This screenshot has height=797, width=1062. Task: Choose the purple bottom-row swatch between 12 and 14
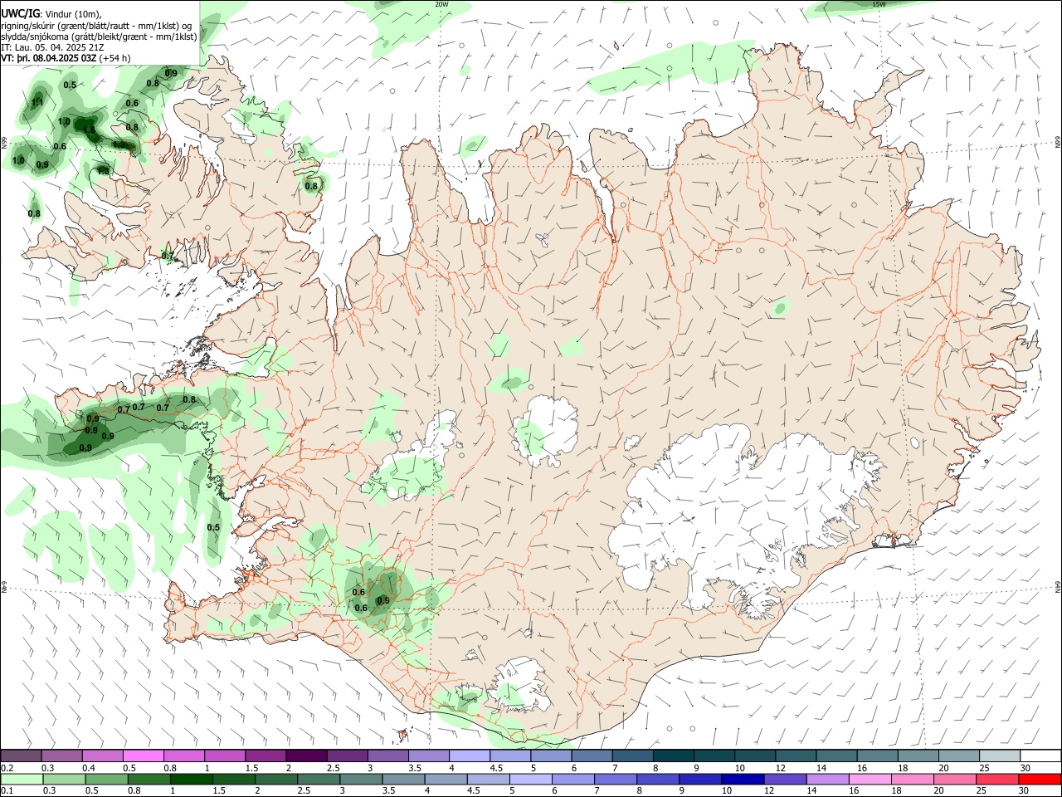785,779
